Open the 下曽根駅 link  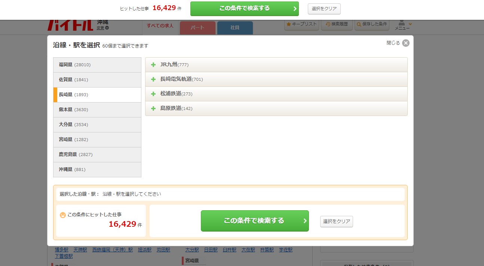(x=64, y=256)
